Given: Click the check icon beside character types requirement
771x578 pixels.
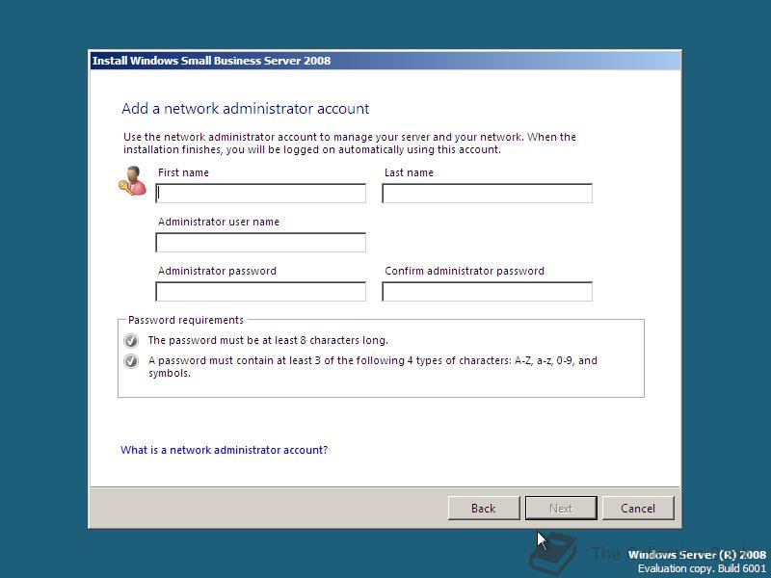Looking at the screenshot, I should (x=131, y=361).
